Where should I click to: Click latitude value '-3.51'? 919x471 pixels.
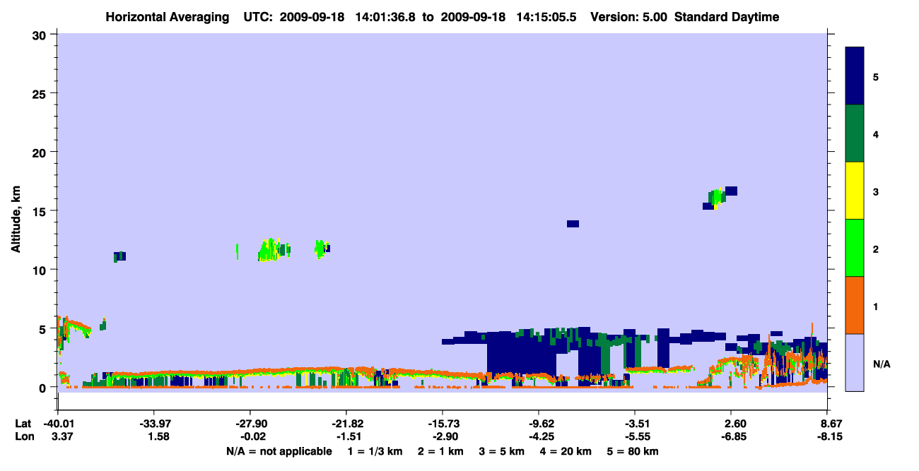click(635, 423)
